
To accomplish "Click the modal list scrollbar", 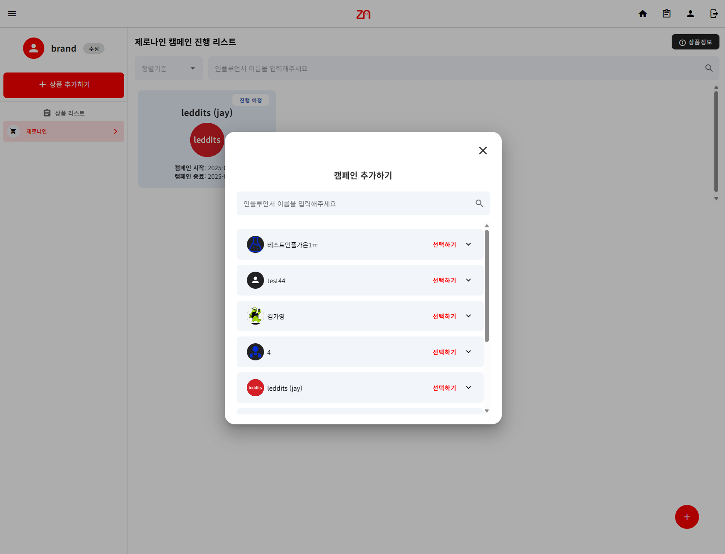I will (487, 286).
